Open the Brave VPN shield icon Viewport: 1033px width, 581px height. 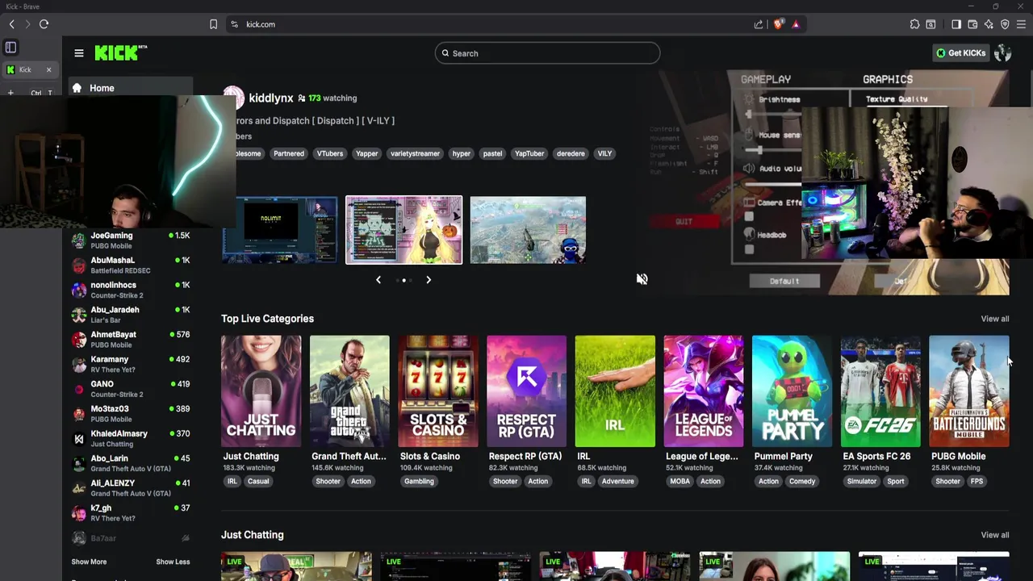1005,24
